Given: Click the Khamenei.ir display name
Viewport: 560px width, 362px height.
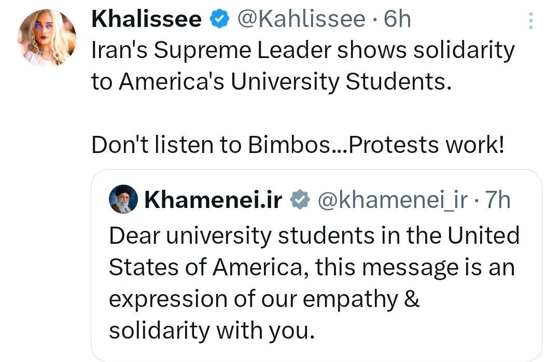Looking at the screenshot, I should click(214, 200).
